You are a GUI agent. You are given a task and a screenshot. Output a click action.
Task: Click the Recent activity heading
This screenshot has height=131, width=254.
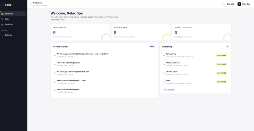pyautogui.click(x=60, y=47)
